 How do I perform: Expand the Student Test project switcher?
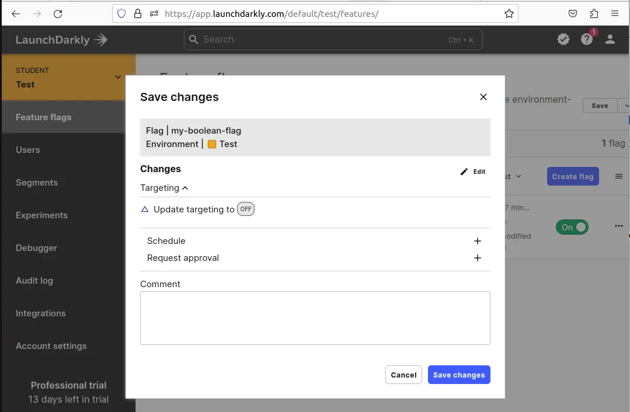[x=68, y=77]
